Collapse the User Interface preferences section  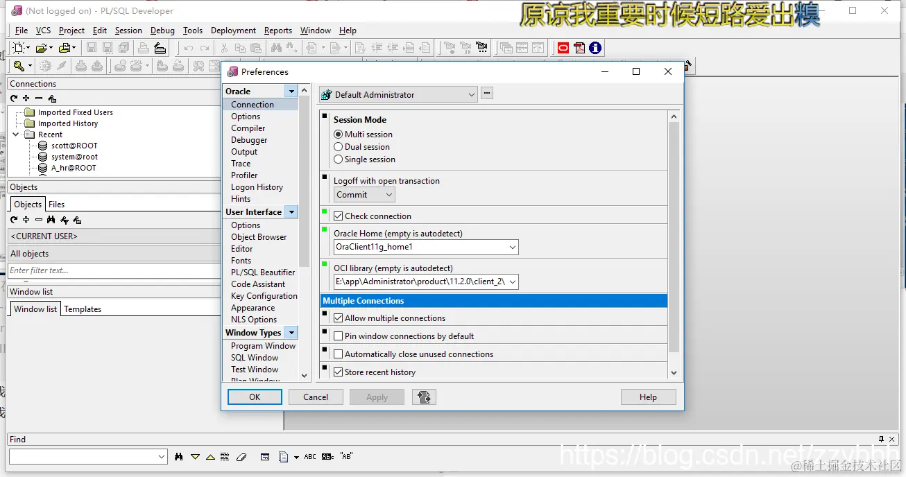coord(291,212)
